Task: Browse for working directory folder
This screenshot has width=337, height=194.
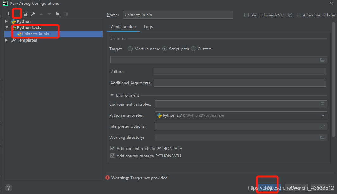Action: point(322,138)
